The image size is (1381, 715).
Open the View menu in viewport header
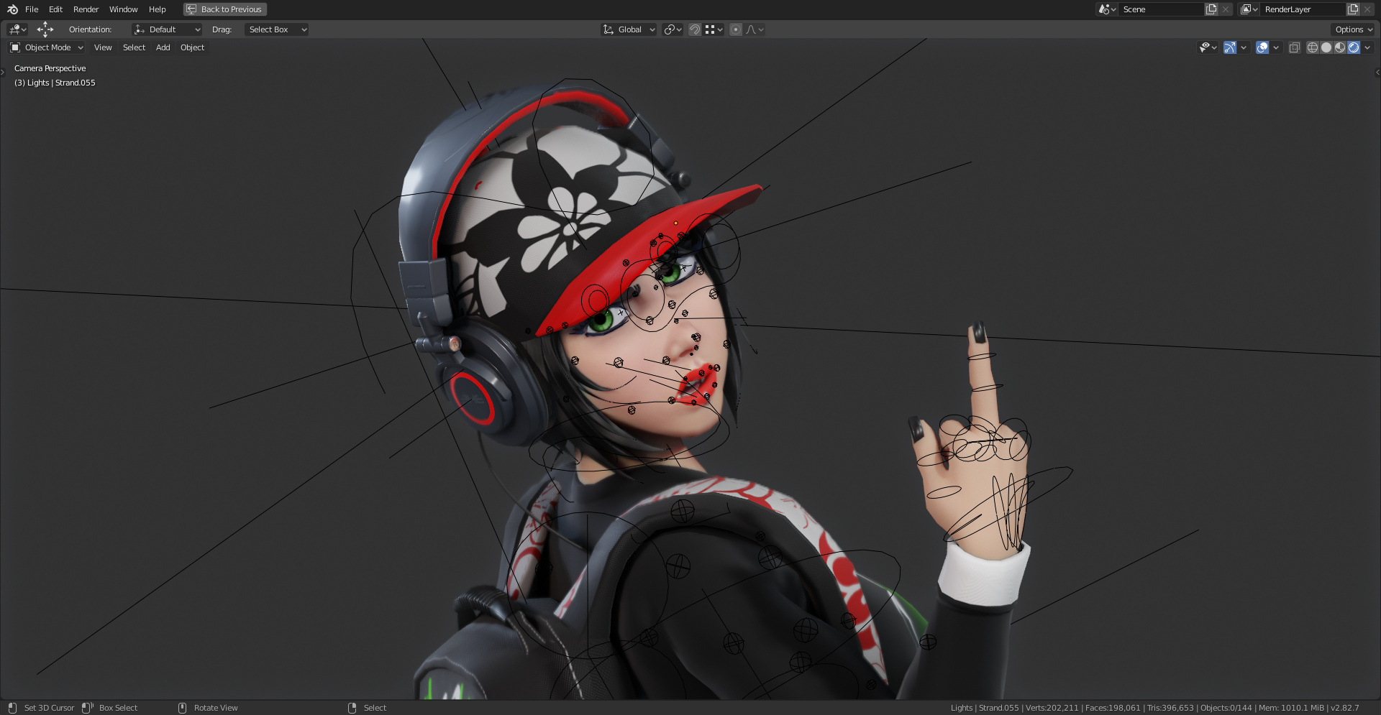pyautogui.click(x=103, y=47)
